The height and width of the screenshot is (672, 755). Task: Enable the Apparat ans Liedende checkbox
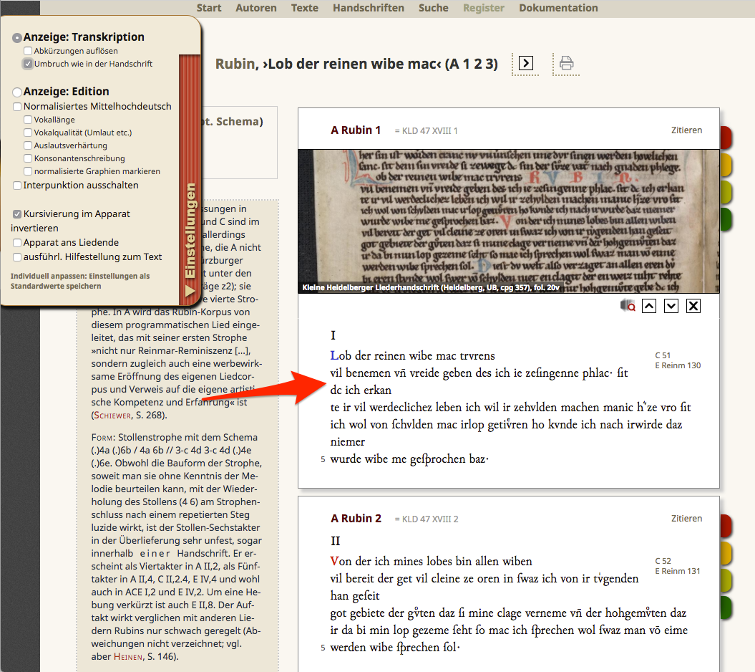pyautogui.click(x=17, y=243)
